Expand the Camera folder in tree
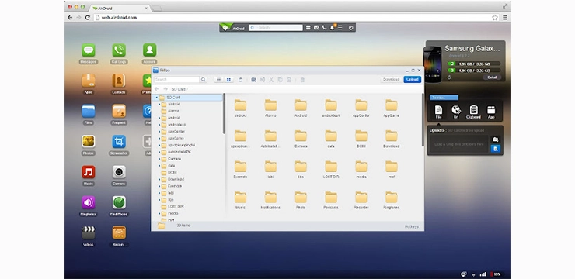 pyautogui.click(x=159, y=159)
